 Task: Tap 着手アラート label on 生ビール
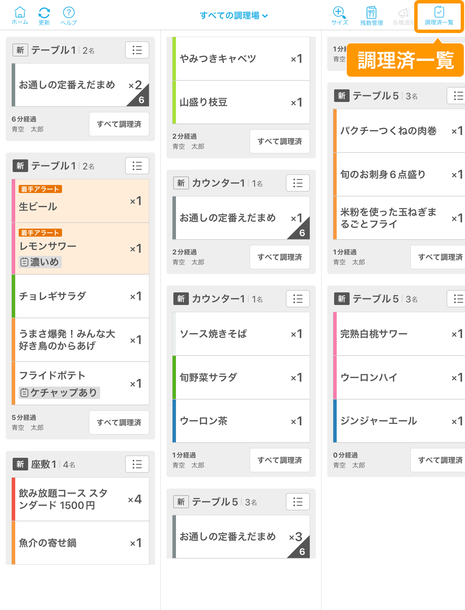click(x=40, y=189)
